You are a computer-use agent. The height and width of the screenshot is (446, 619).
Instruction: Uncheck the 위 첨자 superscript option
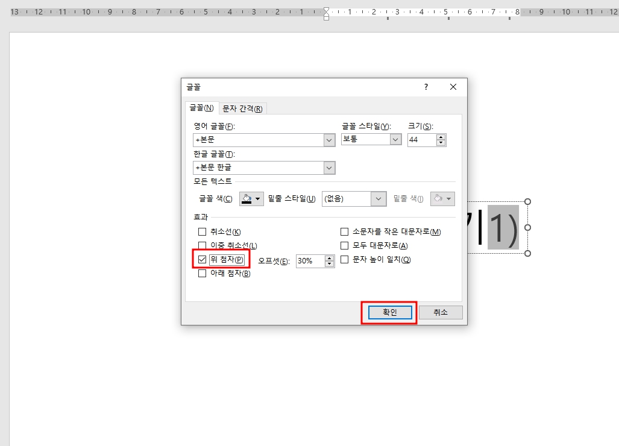pos(202,259)
